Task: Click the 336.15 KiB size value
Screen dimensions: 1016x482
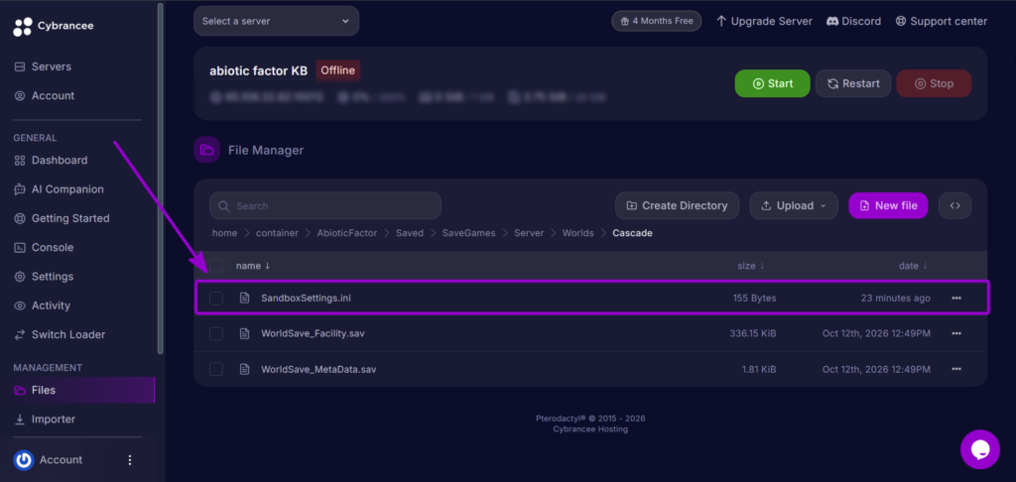Action: (753, 333)
